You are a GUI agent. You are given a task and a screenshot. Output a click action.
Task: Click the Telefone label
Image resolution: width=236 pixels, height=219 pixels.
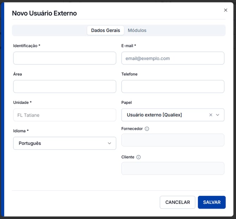(129, 74)
